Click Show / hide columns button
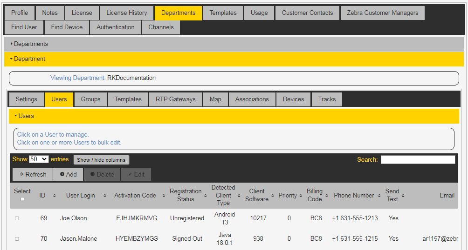This screenshot has width=468, height=250. (101, 160)
